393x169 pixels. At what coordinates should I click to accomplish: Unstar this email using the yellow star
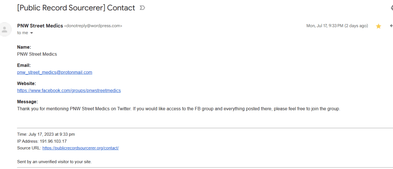[378, 26]
